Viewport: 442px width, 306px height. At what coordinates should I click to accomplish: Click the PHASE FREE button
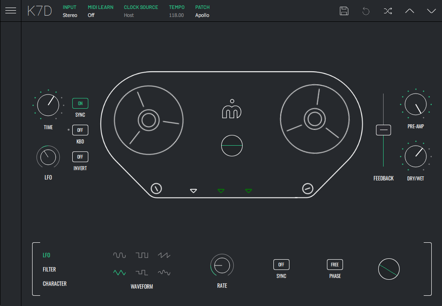335,265
